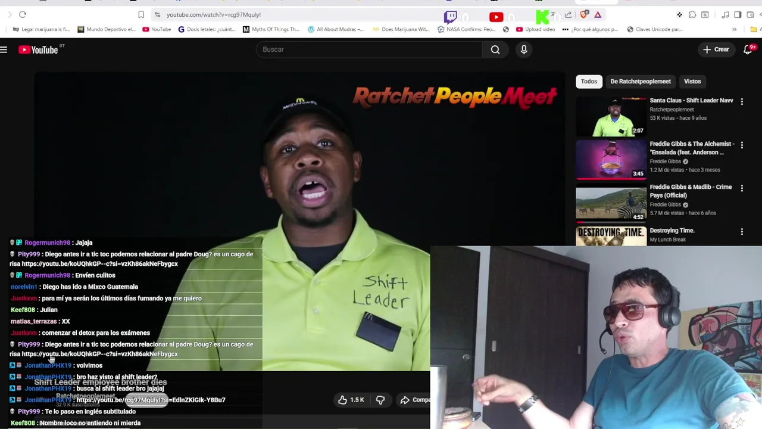Click the youtube.com address bar URL
This screenshot has width=762, height=429.
pyautogui.click(x=214, y=14)
